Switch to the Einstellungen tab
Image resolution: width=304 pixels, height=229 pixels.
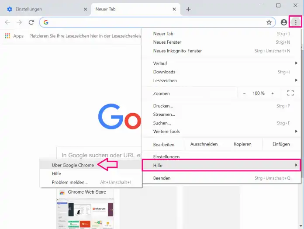pyautogui.click(x=46, y=9)
